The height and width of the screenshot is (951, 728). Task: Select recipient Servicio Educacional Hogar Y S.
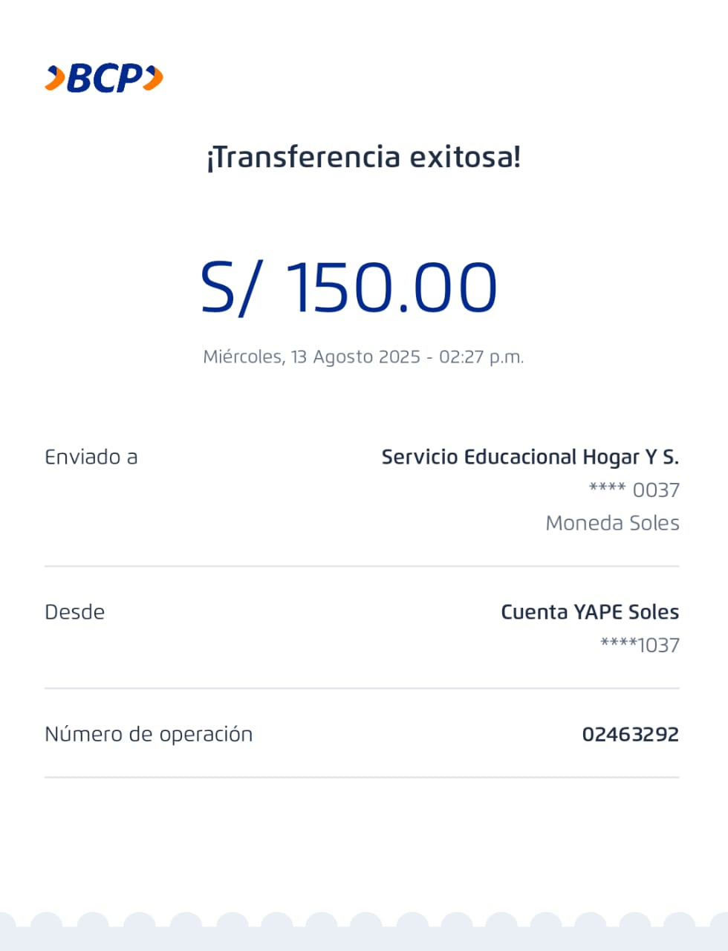click(x=530, y=457)
